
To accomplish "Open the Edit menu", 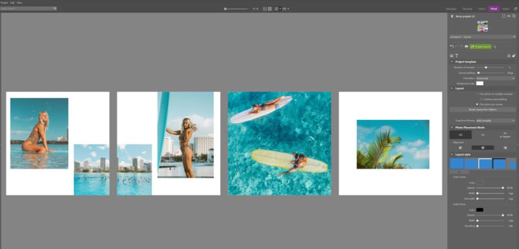I will [12, 3].
